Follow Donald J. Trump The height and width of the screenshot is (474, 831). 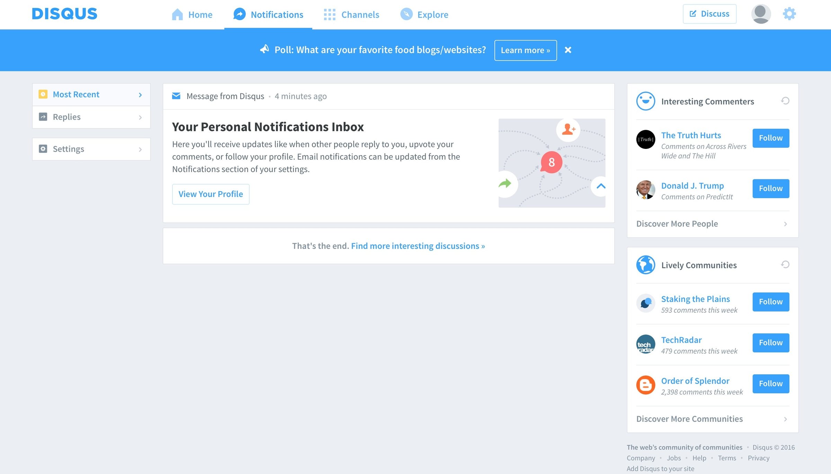coord(771,188)
